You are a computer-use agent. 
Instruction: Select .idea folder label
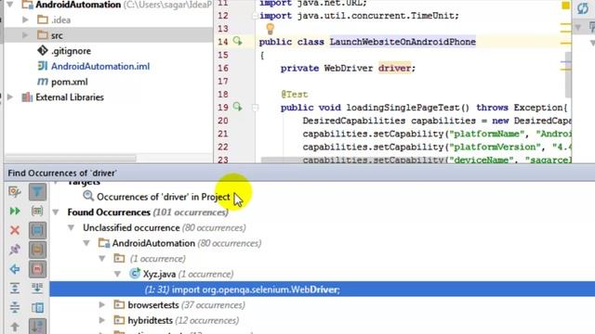[x=60, y=20]
